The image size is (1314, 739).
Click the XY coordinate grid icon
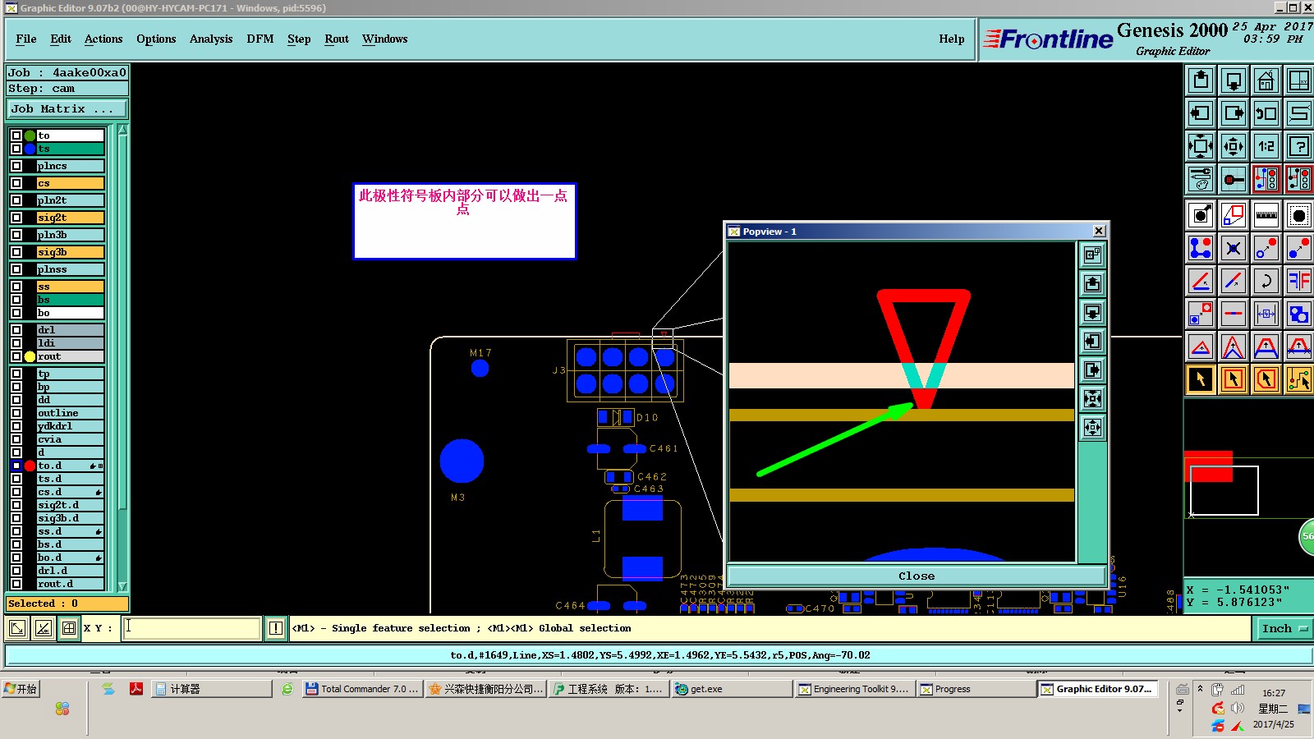pos(1298,80)
